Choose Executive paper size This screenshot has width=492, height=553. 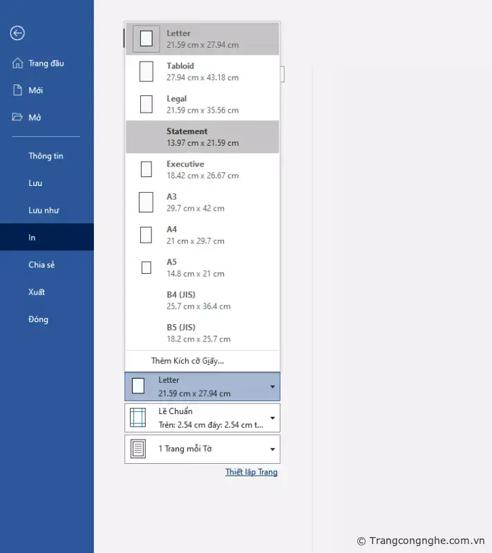pyautogui.click(x=202, y=169)
